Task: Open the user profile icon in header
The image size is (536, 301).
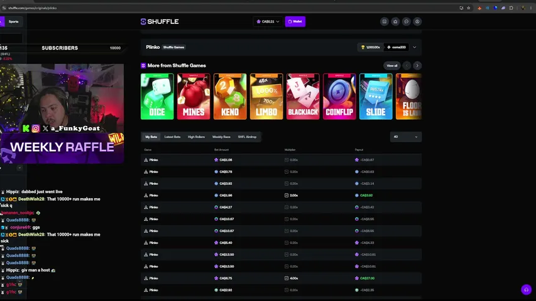Action: pos(417,21)
